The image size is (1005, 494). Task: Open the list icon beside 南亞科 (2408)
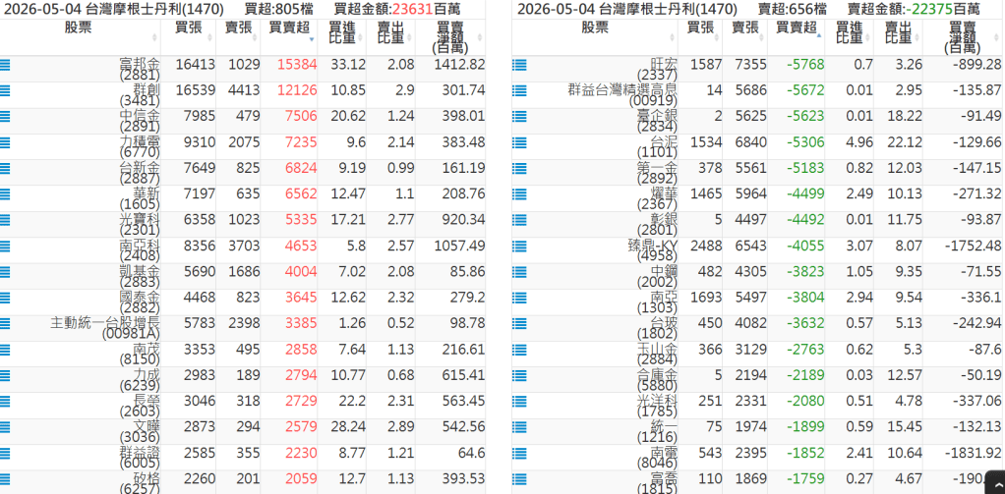(5, 246)
